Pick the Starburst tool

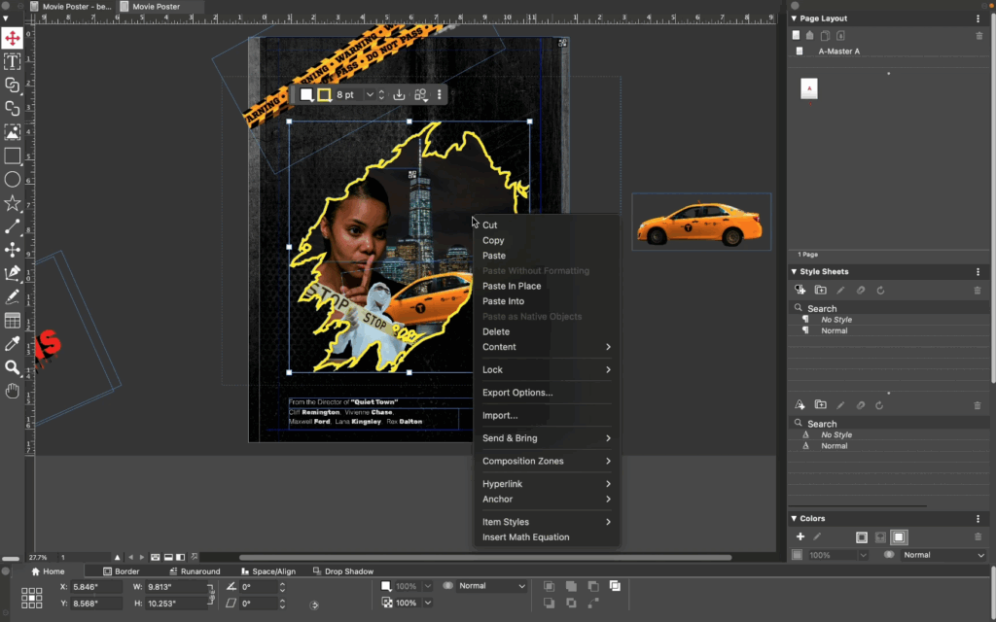tap(13, 203)
